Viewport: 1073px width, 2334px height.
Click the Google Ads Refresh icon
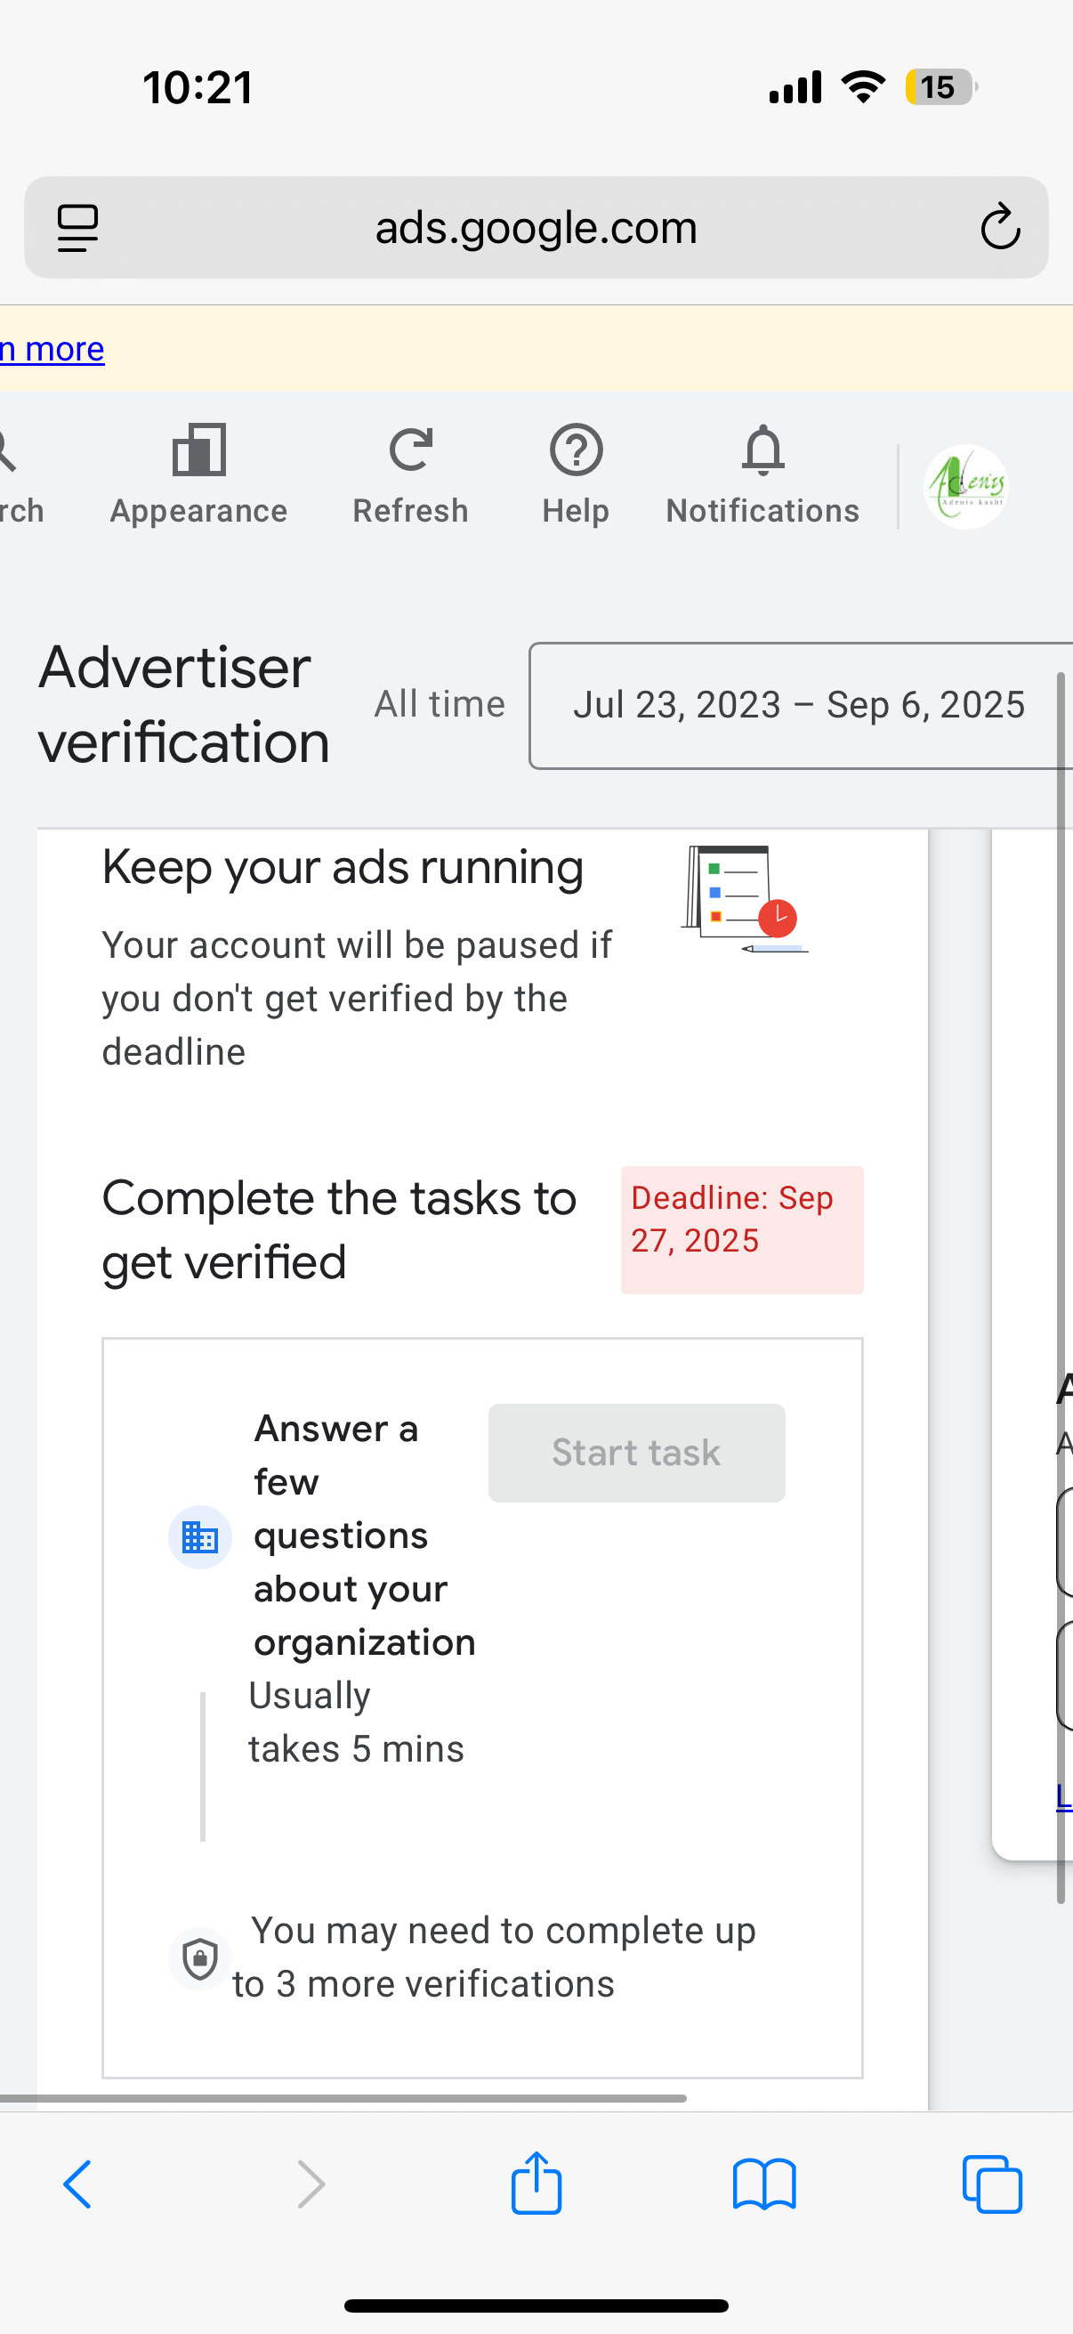(x=411, y=450)
